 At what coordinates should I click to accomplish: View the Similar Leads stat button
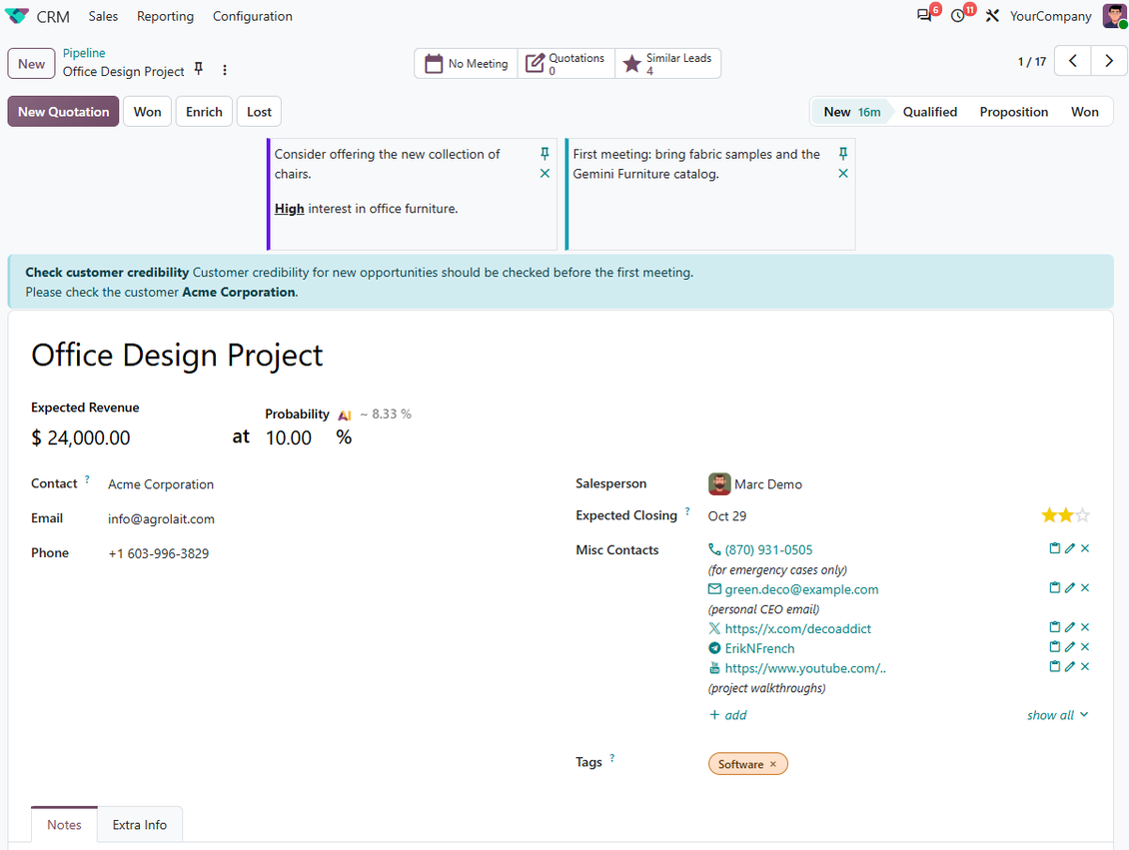(668, 63)
